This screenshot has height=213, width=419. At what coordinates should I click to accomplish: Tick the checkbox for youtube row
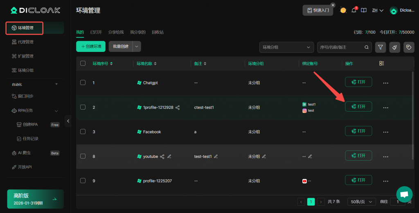83,157
